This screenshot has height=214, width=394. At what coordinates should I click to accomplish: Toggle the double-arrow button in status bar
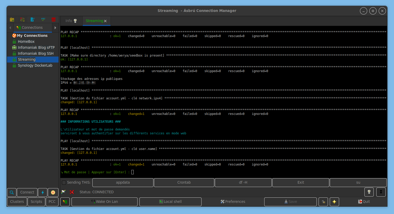pos(381,192)
